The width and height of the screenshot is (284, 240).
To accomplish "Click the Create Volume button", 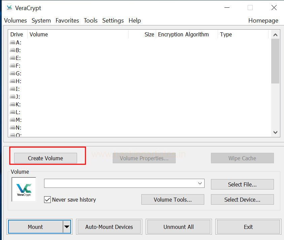I will pyautogui.click(x=45, y=158).
